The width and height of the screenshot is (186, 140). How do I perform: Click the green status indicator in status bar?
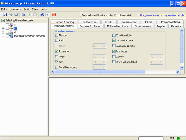pos(178,138)
